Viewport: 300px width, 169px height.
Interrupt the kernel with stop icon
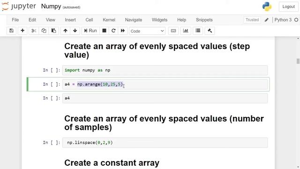coord(104,31)
